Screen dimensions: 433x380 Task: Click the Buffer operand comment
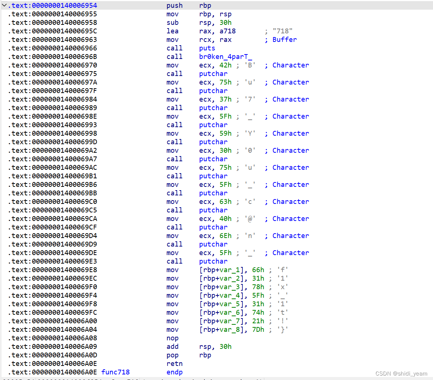pyautogui.click(x=284, y=39)
